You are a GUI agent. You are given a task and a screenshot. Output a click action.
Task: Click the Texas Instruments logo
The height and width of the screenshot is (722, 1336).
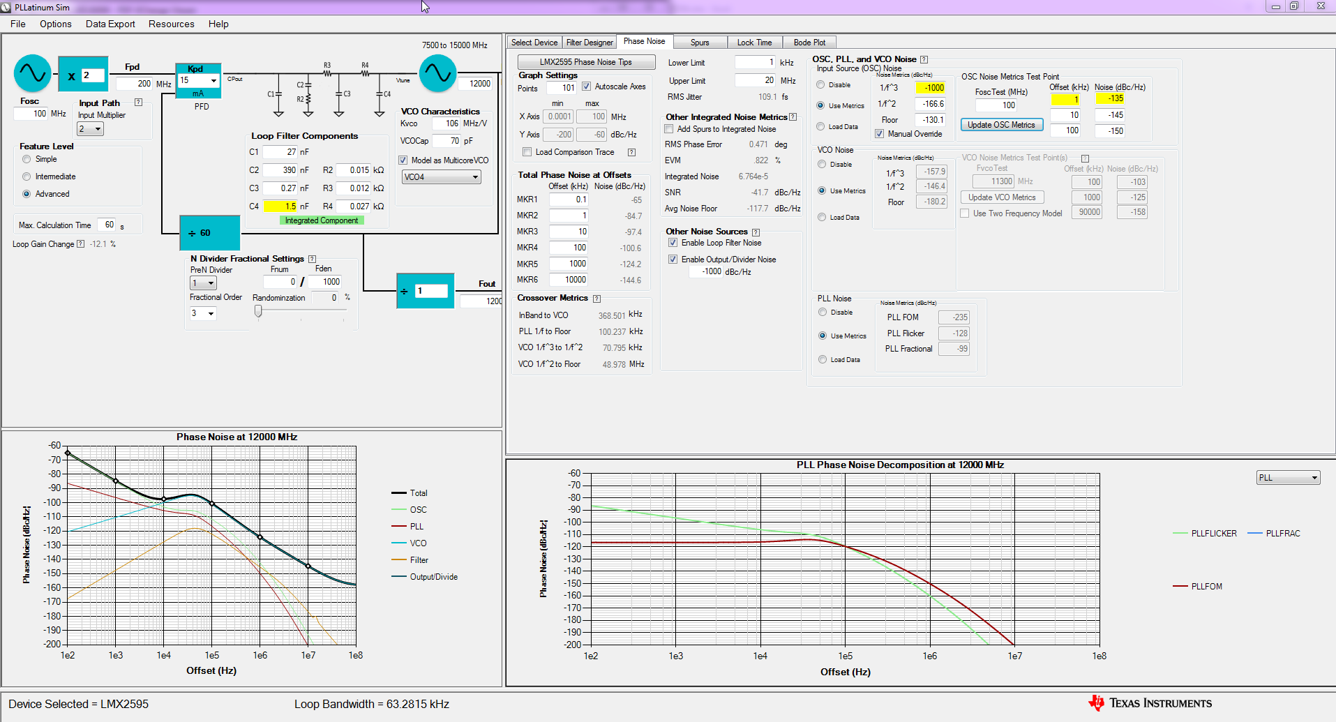tap(1150, 703)
